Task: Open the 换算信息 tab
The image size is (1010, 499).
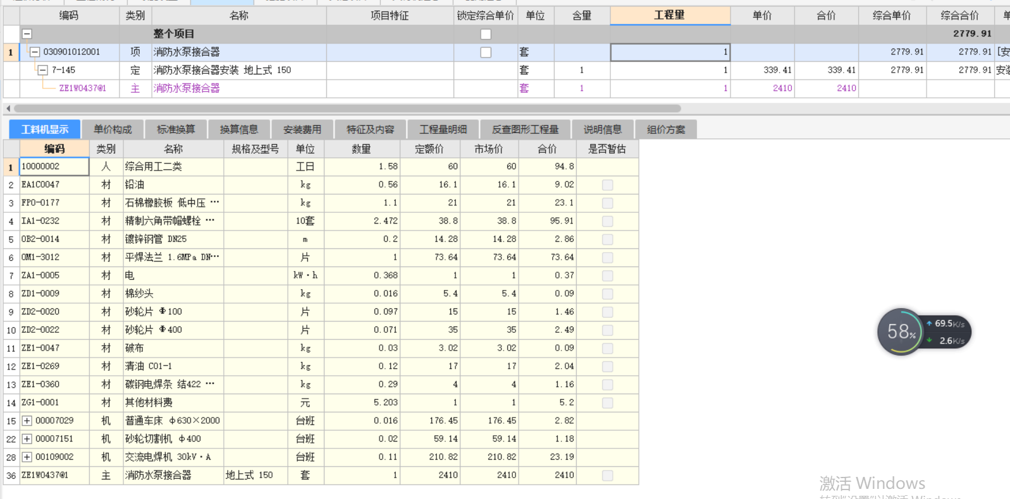Action: (x=239, y=129)
